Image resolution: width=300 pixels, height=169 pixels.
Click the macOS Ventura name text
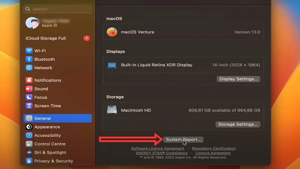click(x=138, y=32)
